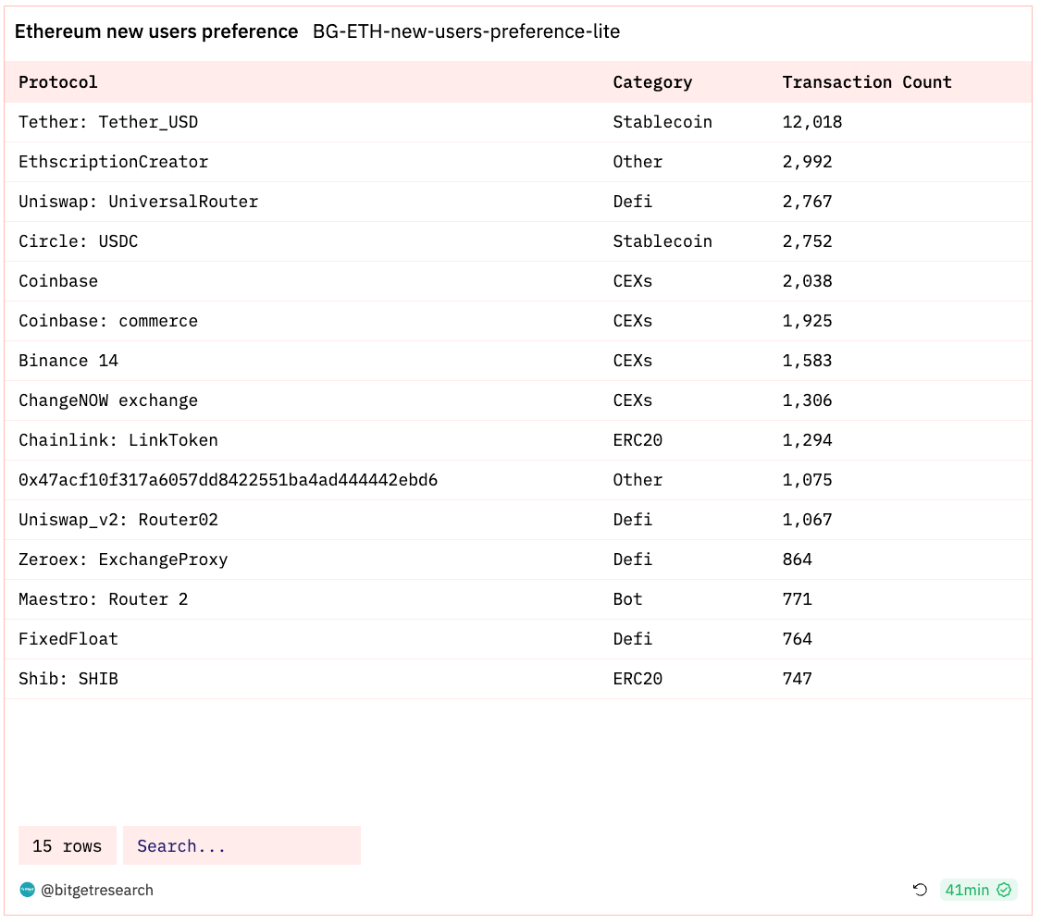The height and width of the screenshot is (923, 1040).
Task: Select the Shib: SHIB protocol cell
Action: tap(68, 679)
